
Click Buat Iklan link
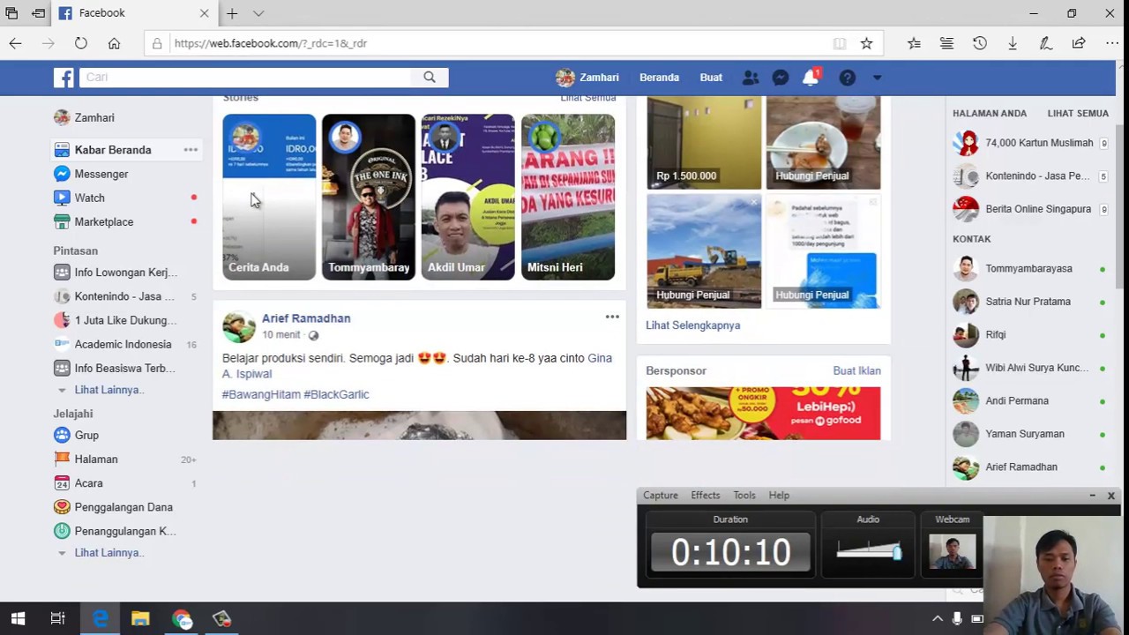tap(856, 370)
